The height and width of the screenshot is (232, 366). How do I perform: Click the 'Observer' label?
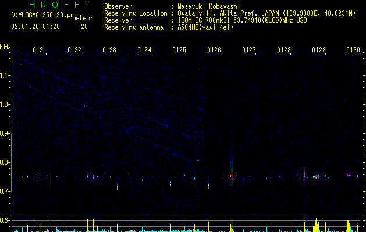pyautogui.click(x=118, y=6)
